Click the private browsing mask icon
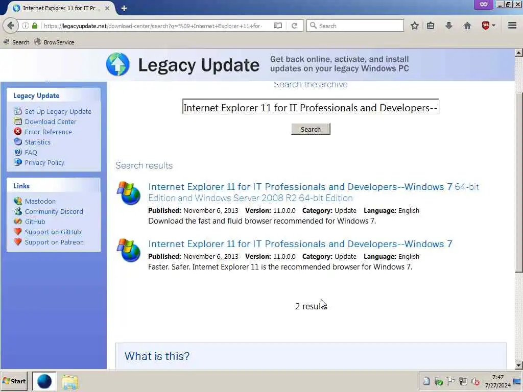Screen dimensions: 523x392 (483, 4)
